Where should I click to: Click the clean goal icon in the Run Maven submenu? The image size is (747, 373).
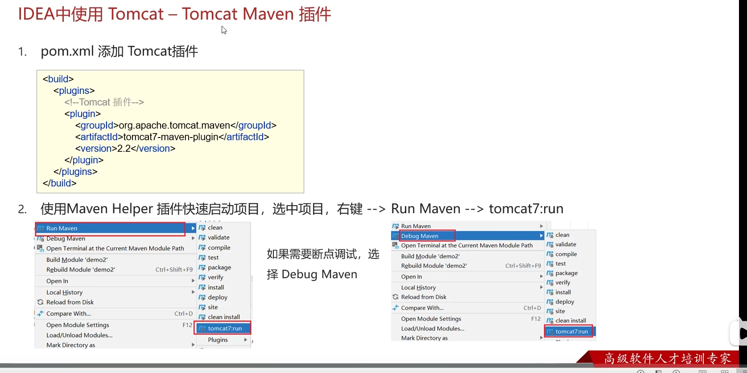[202, 227]
